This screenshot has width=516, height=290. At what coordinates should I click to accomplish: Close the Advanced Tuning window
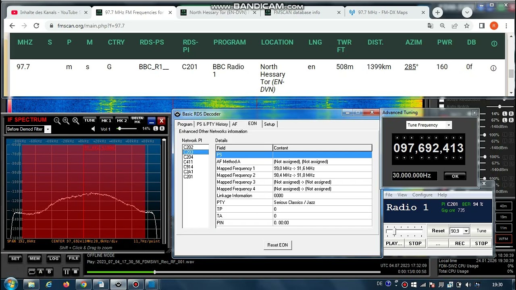474,113
